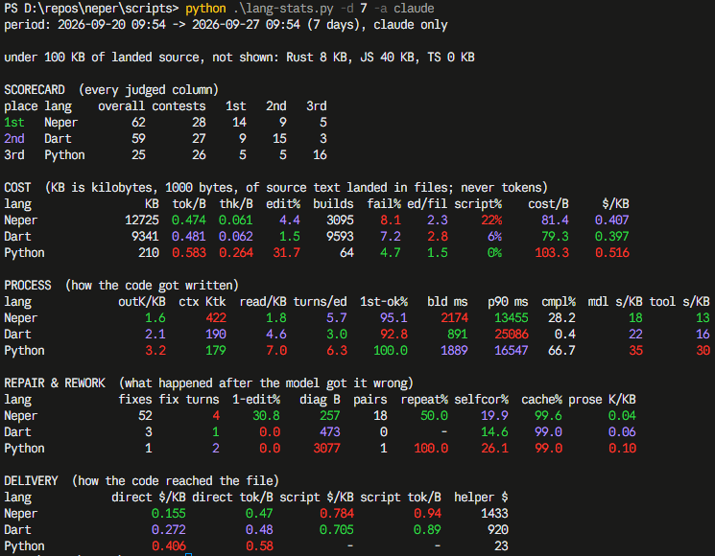Viewport: 715px width, 556px height.
Task: Click Python's diag B value '3077'
Action: coord(326,449)
